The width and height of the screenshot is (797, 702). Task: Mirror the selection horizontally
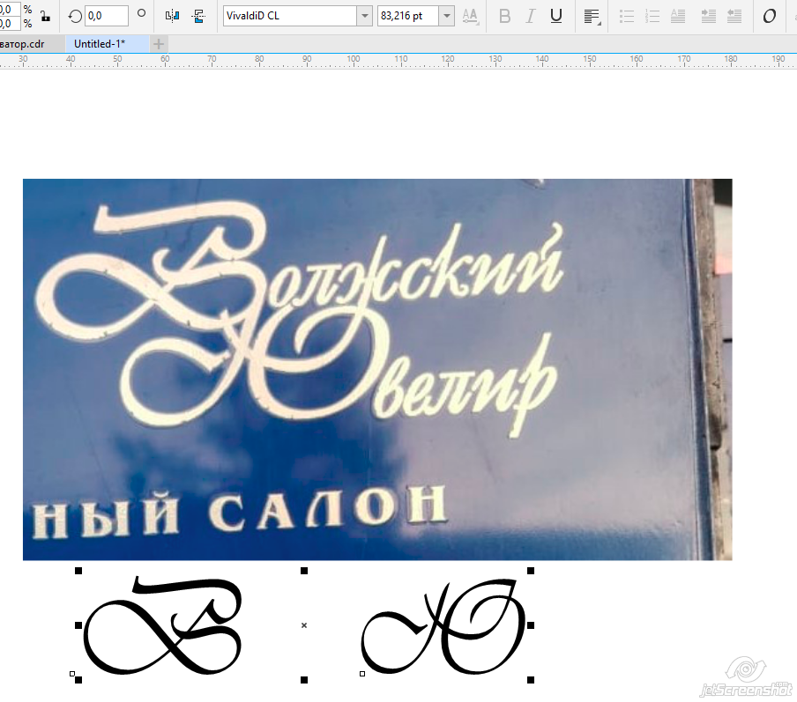pyautogui.click(x=172, y=16)
